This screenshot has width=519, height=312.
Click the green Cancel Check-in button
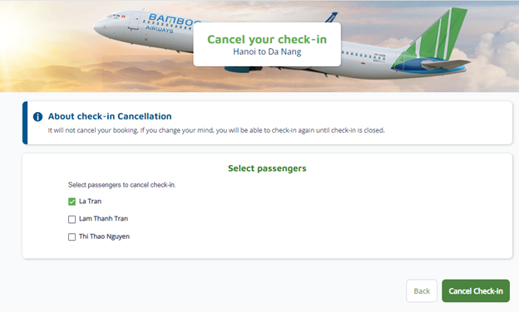pos(476,291)
